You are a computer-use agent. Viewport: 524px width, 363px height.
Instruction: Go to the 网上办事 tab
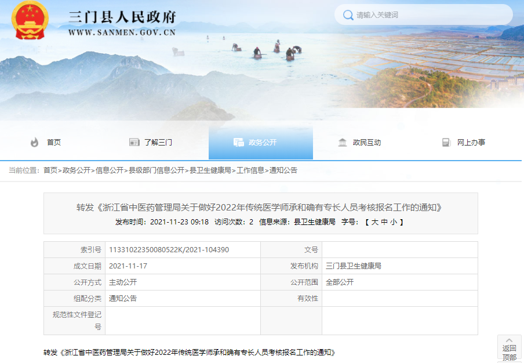471,143
